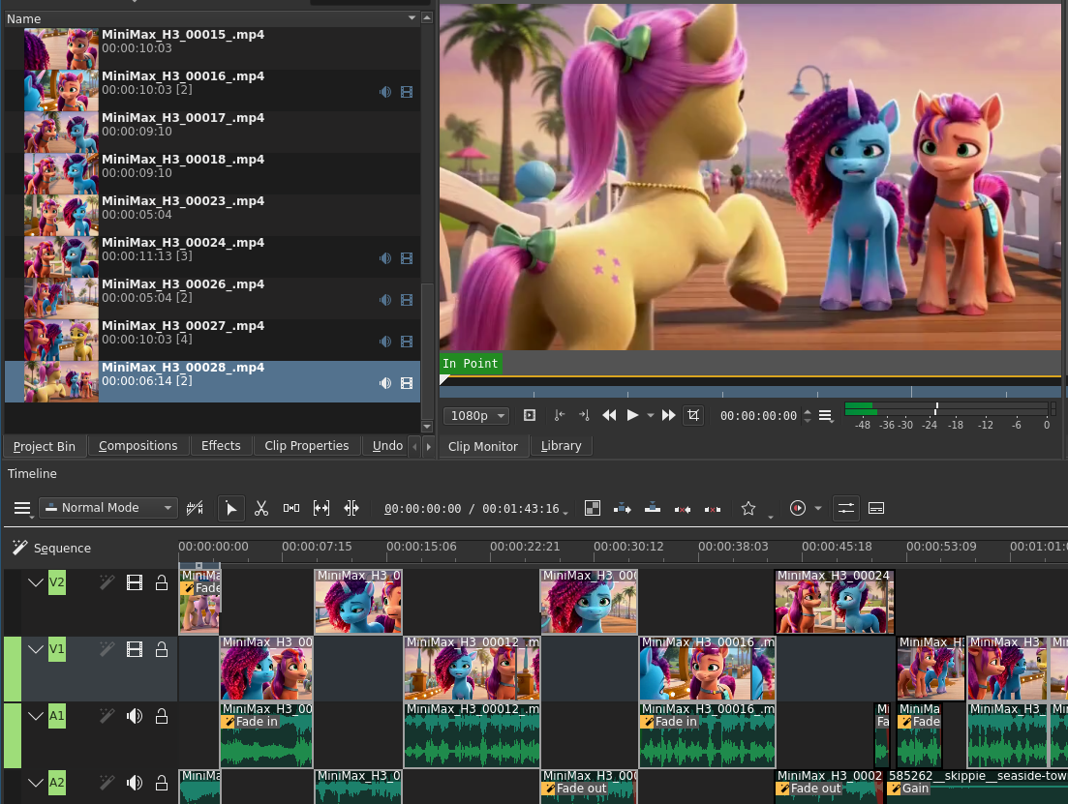Lock track A2

[162, 783]
